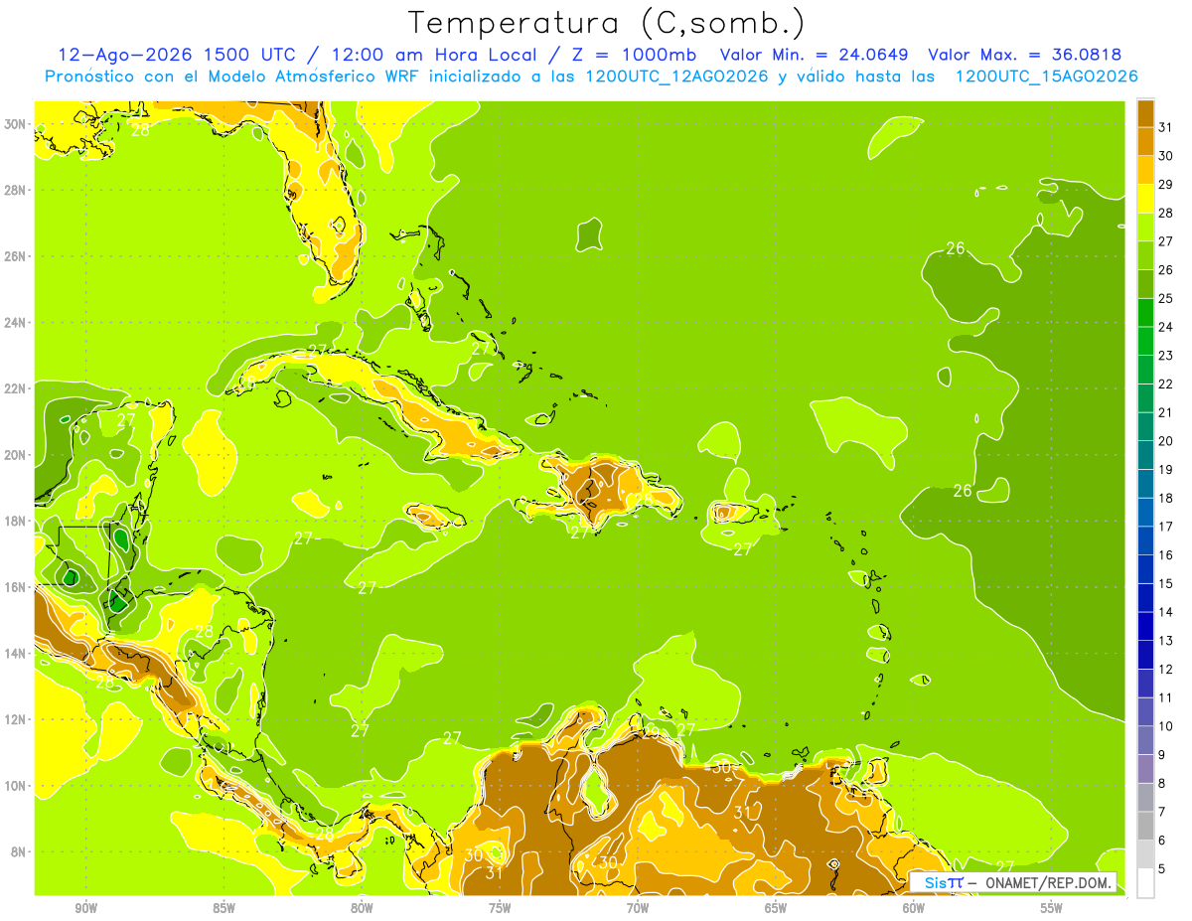1192x921 pixels.
Task: Click the color scale value 15
Action: coord(1166,583)
